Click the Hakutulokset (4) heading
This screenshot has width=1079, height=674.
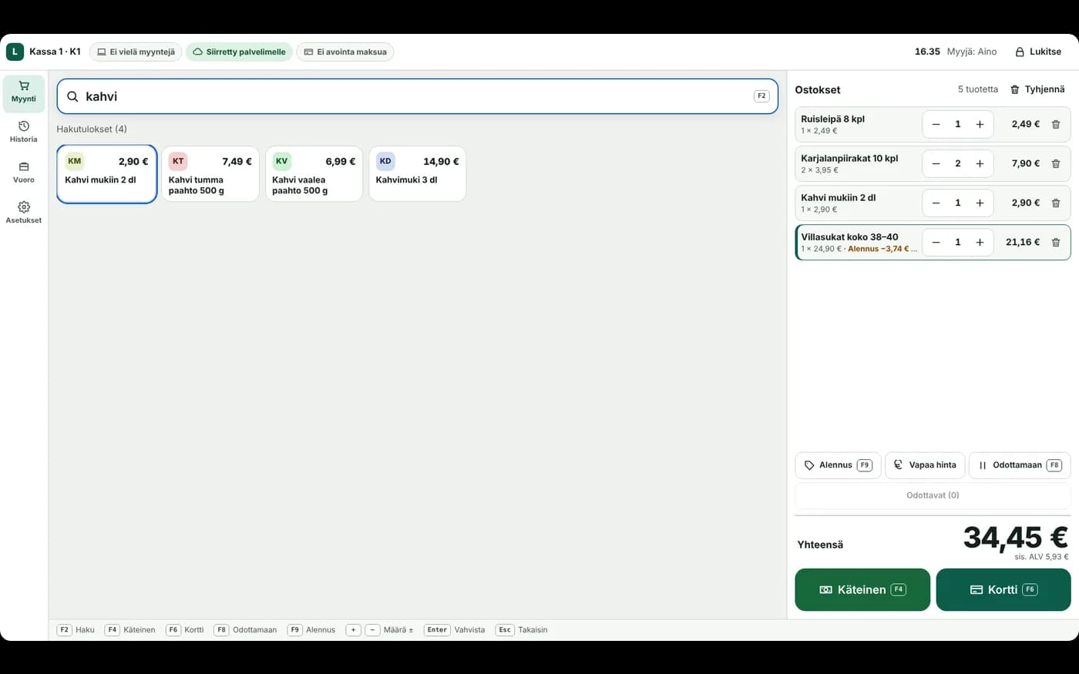pos(92,129)
